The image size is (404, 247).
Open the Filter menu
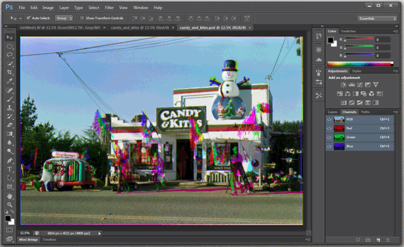point(109,7)
